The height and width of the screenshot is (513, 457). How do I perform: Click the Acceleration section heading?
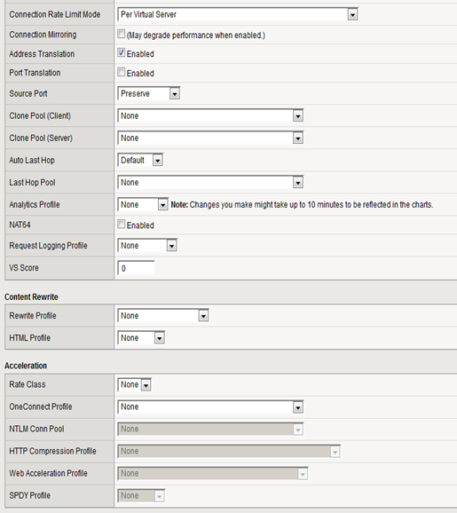coord(26,366)
